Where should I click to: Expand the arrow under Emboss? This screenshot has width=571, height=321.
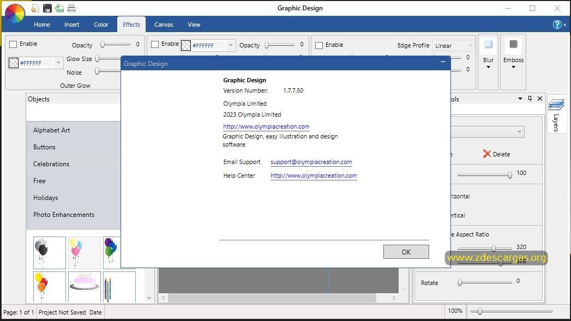pos(513,68)
